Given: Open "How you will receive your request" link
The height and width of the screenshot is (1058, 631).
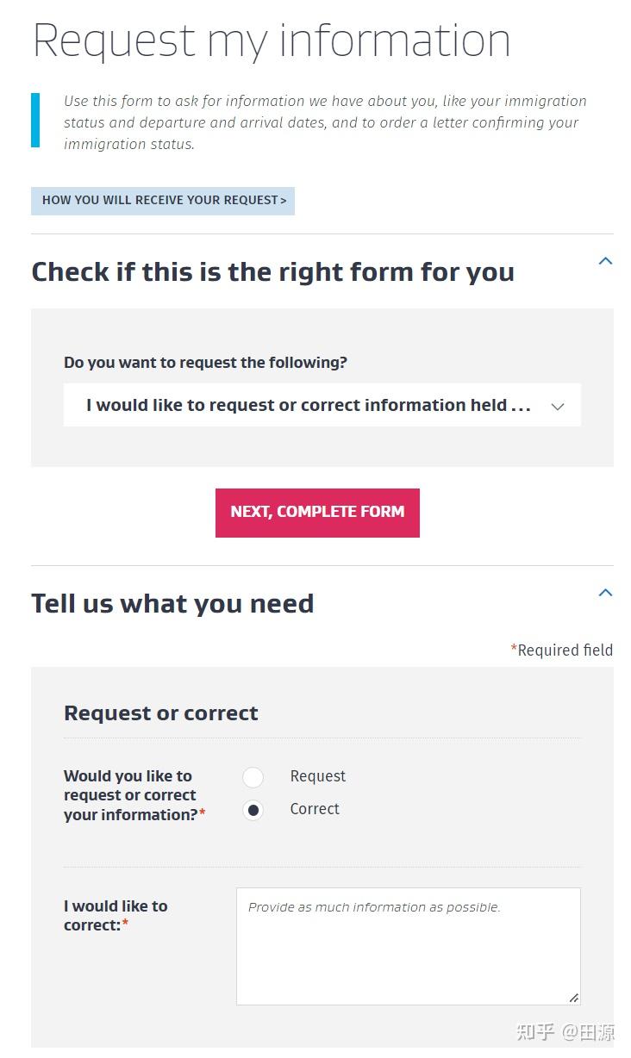Looking at the screenshot, I should [163, 201].
